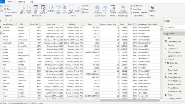Publish the report
The height and width of the screenshot is (104, 185).
click(x=152, y=8)
